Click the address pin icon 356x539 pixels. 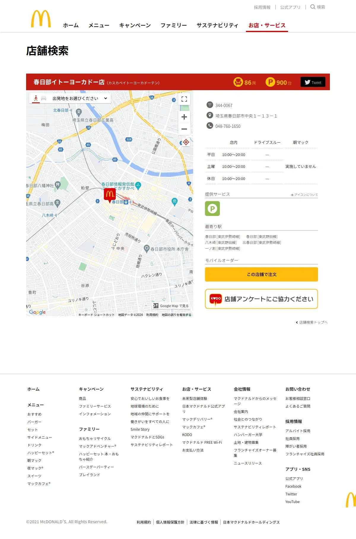[x=210, y=115]
